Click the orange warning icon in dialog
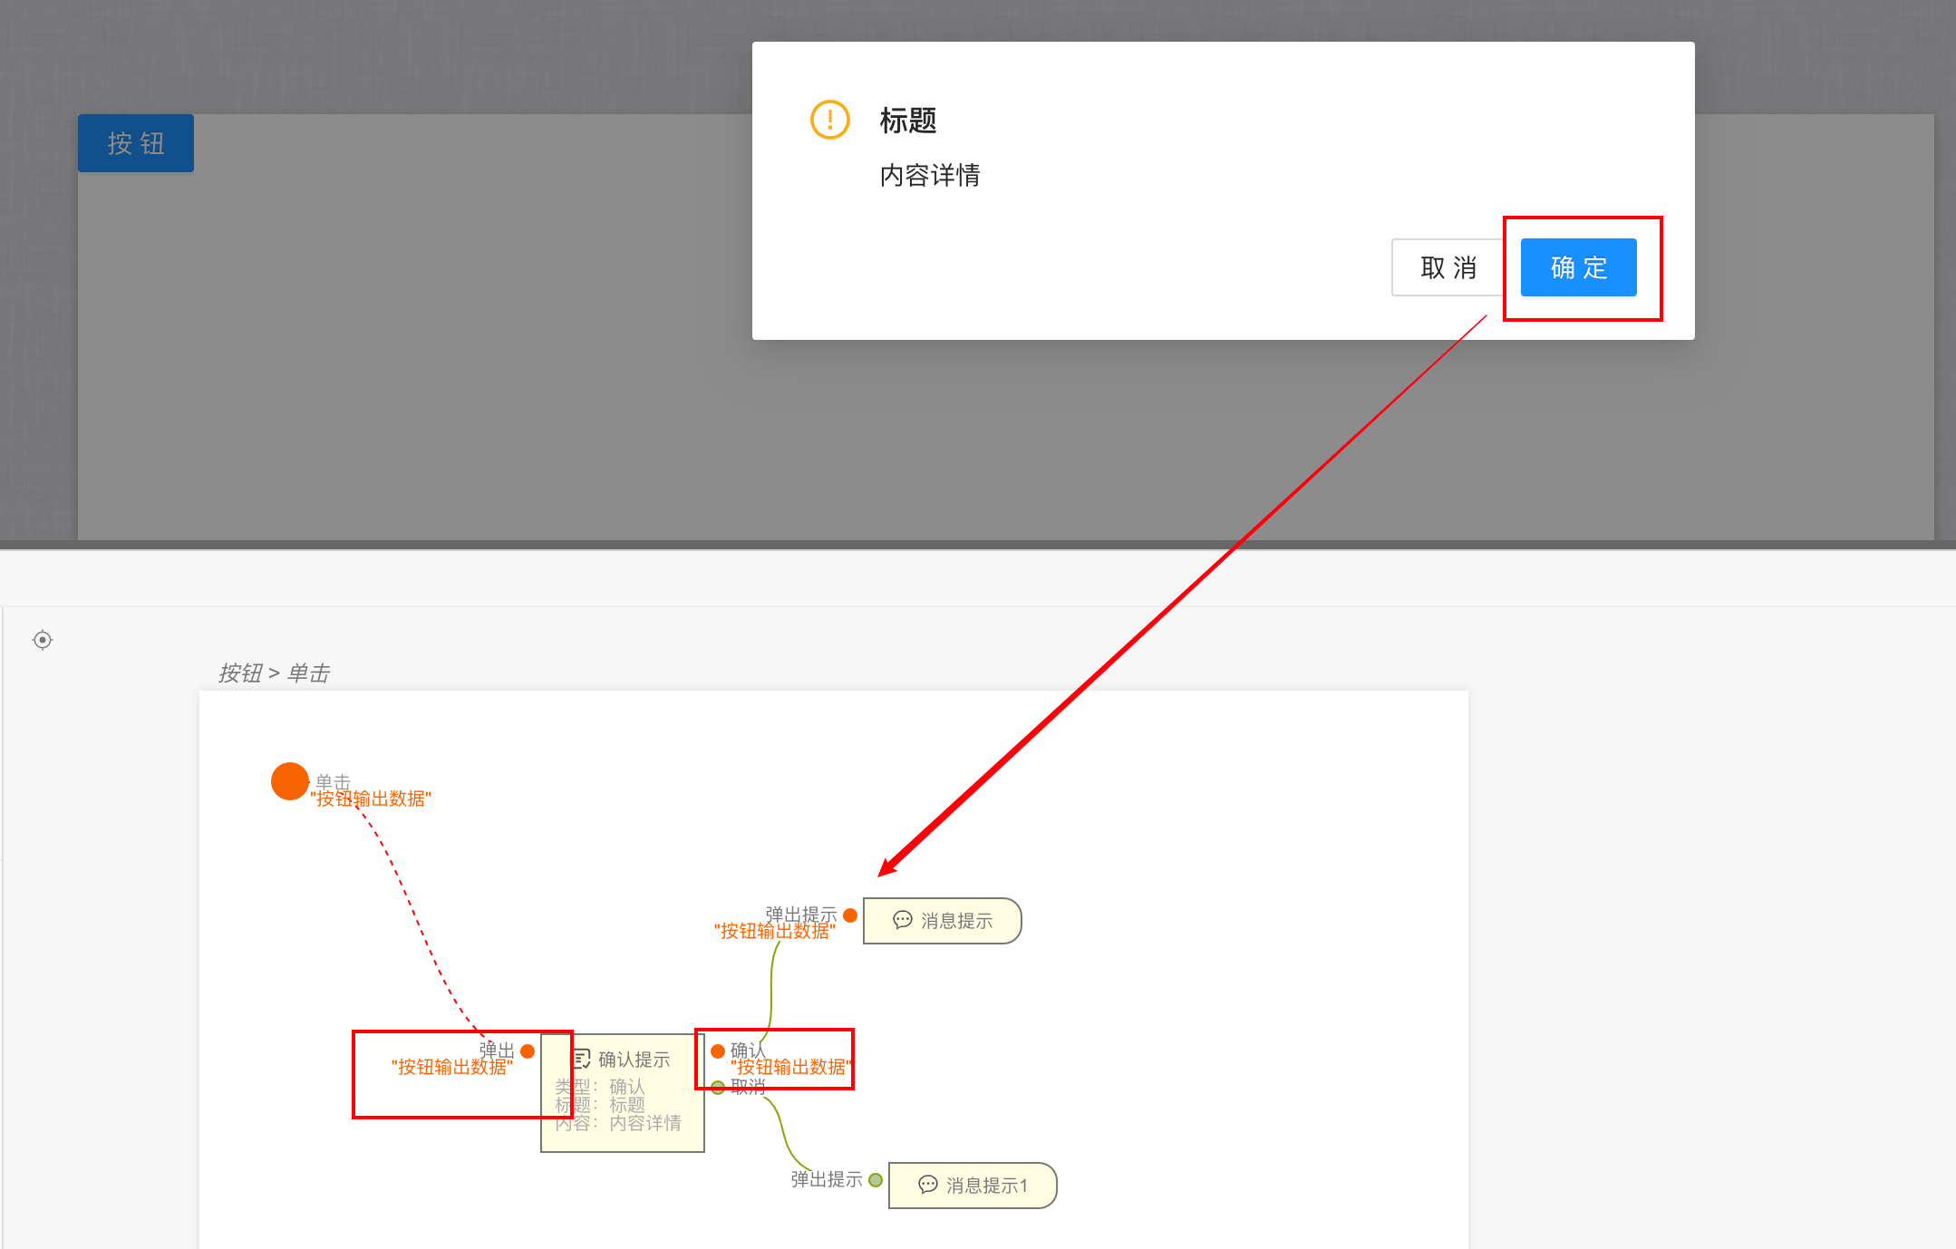The width and height of the screenshot is (1956, 1249). pyautogui.click(x=829, y=120)
